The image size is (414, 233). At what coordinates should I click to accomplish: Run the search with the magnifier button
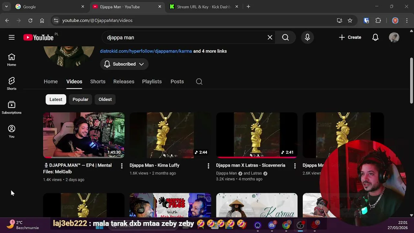pos(285,38)
